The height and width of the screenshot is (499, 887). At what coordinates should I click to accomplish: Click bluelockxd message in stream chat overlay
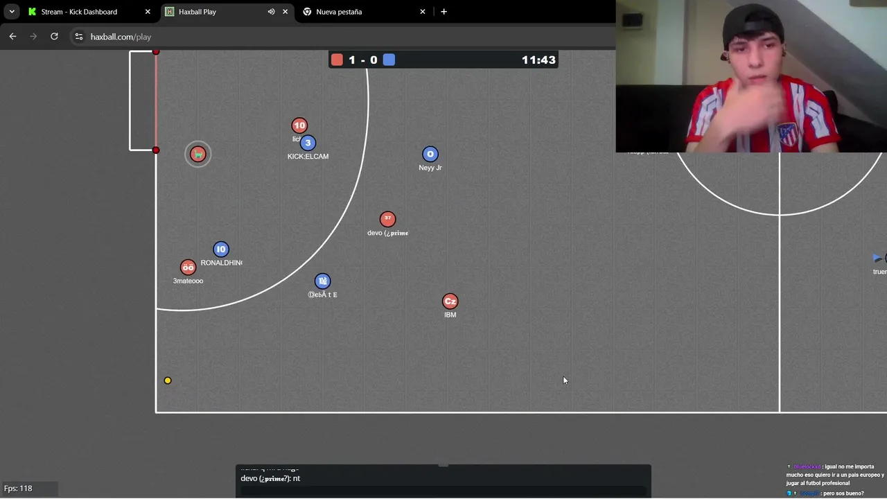point(835,475)
